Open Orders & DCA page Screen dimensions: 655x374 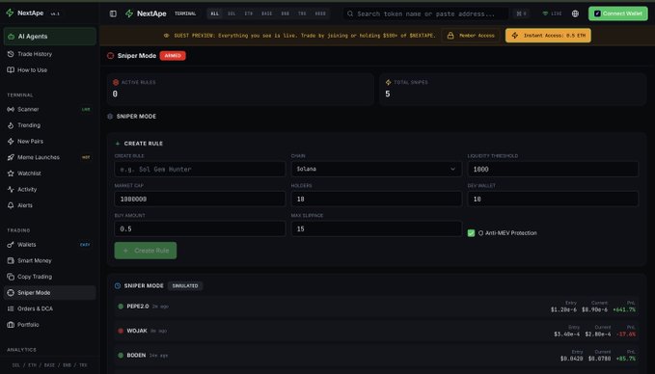click(50, 308)
